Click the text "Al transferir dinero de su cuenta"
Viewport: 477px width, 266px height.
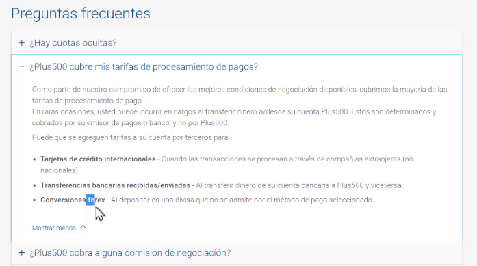299,185
